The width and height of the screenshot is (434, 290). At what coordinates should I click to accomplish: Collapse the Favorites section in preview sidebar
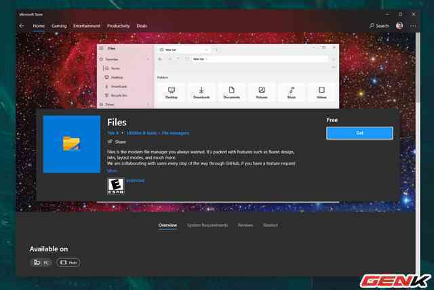coord(149,59)
